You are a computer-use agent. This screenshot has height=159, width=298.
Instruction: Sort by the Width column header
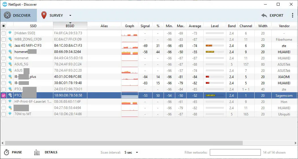[263, 26]
